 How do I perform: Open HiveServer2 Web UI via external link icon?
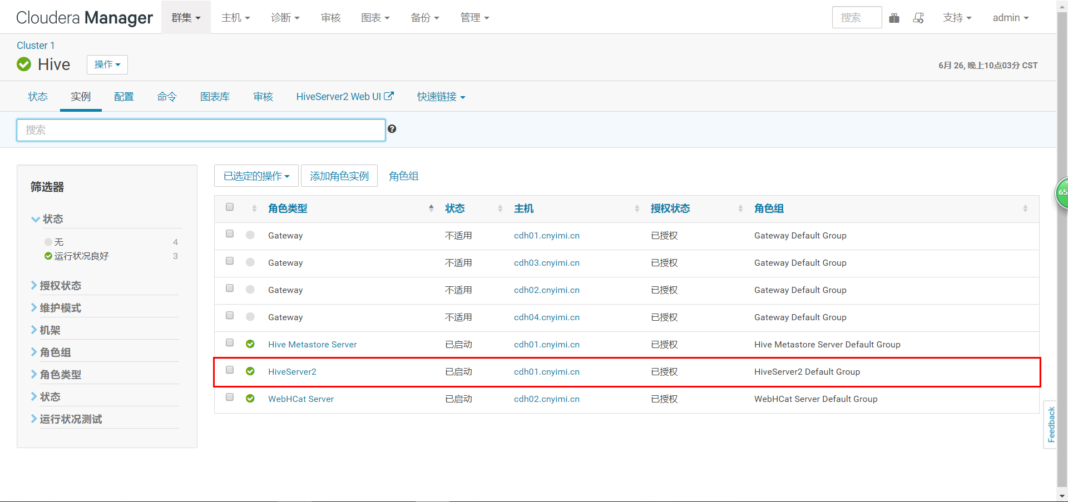(x=389, y=96)
